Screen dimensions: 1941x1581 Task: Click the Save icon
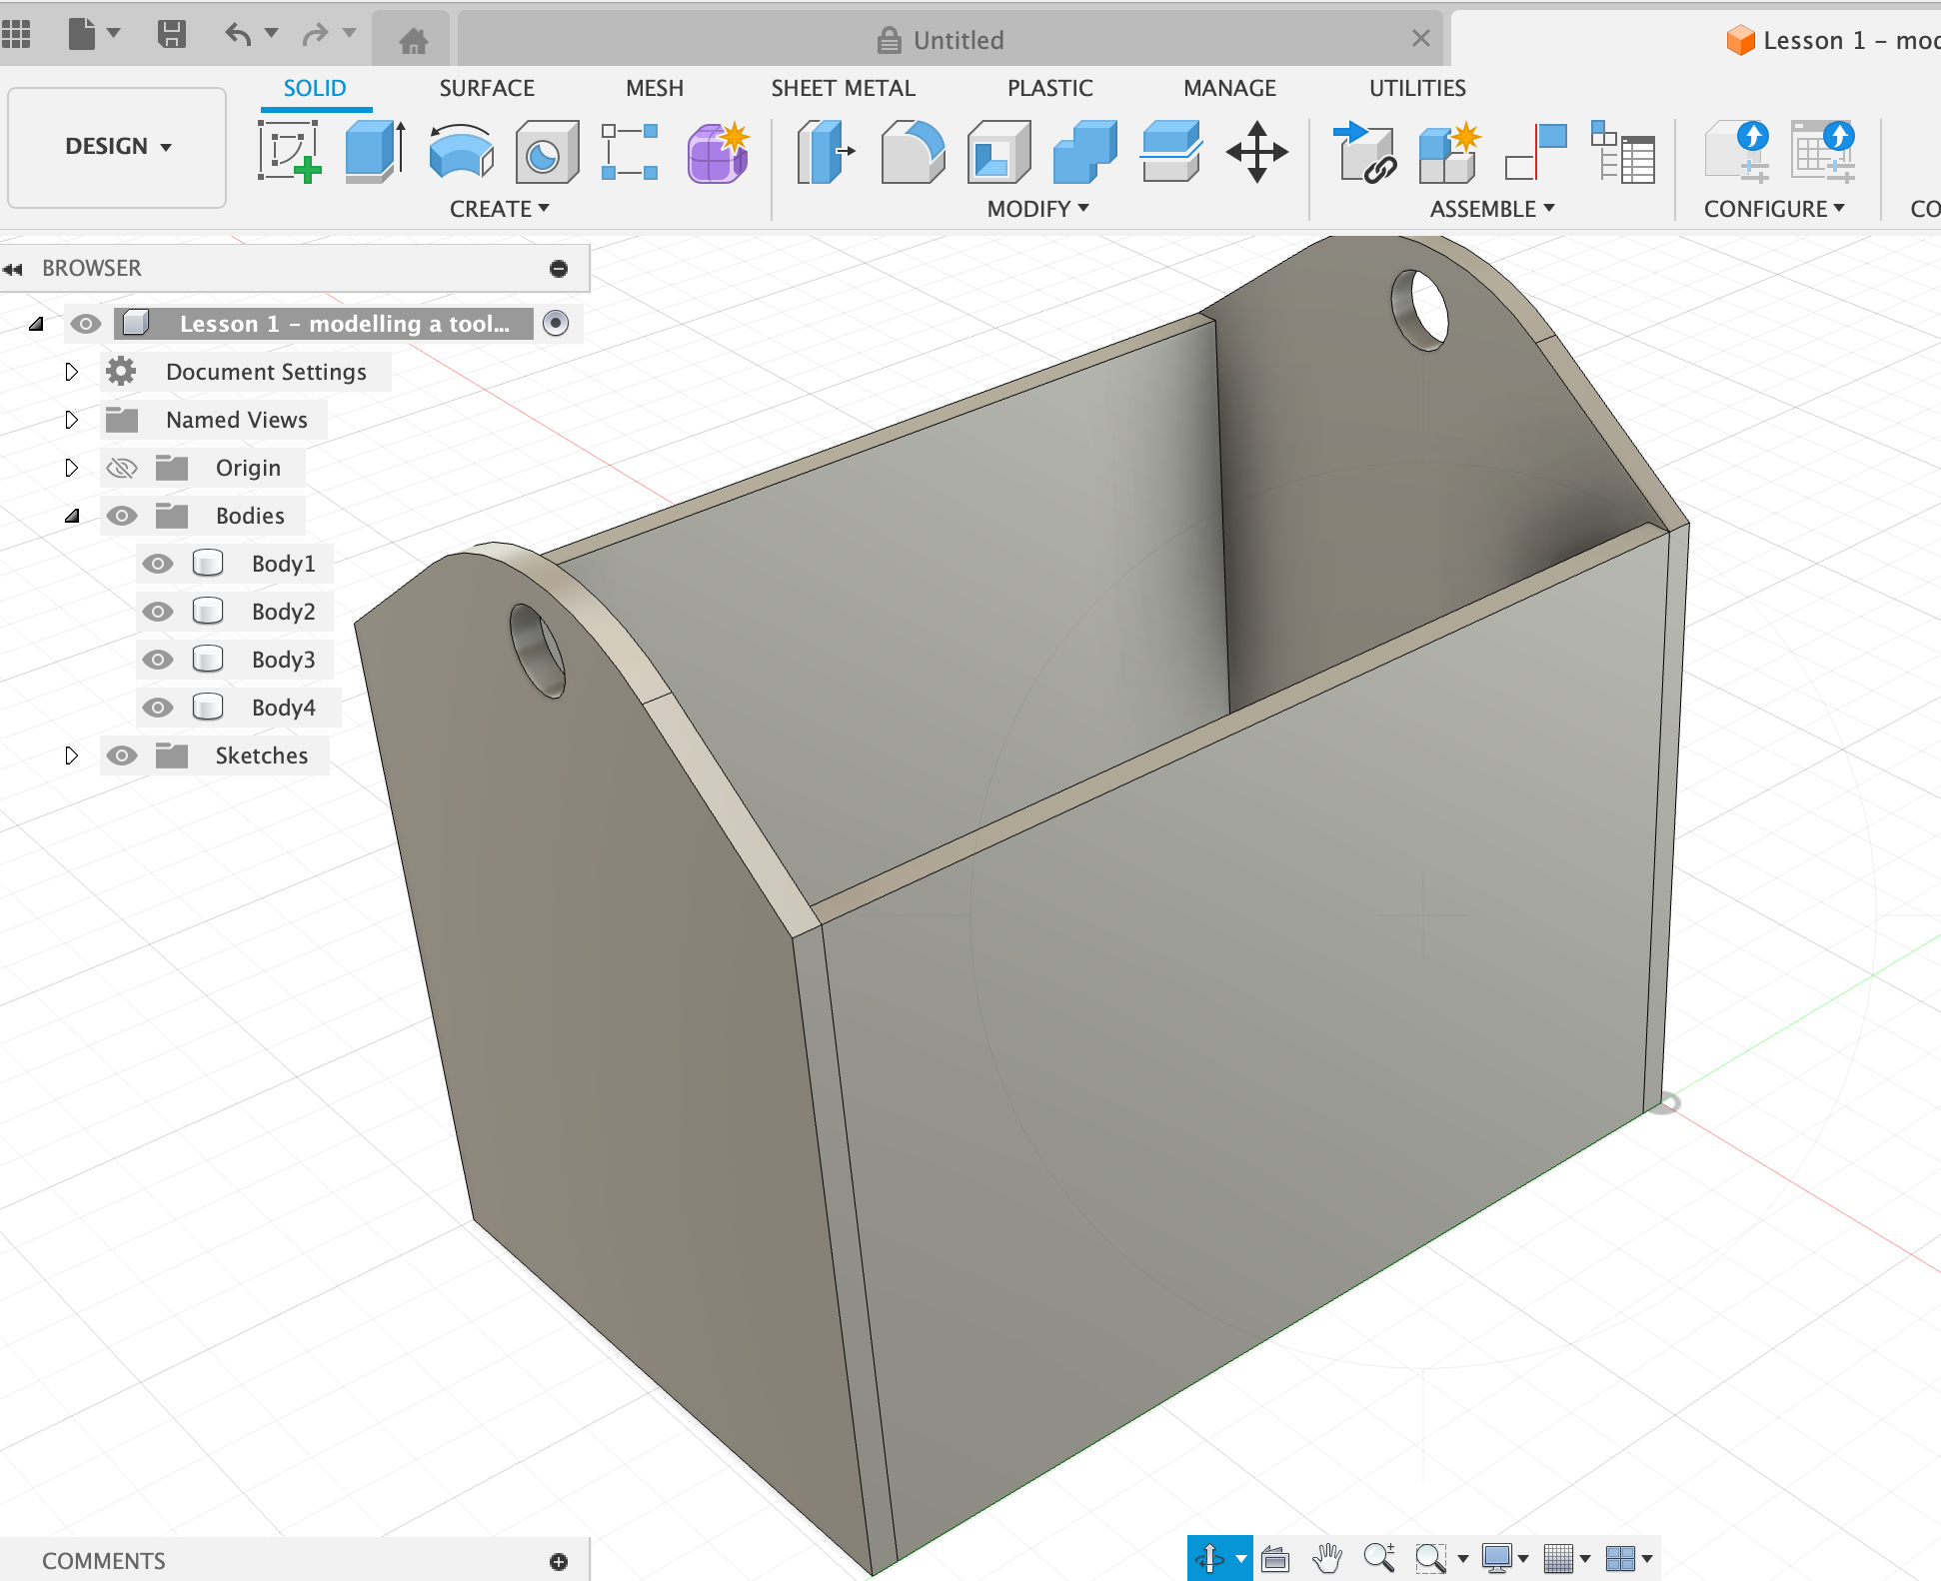coord(172,34)
